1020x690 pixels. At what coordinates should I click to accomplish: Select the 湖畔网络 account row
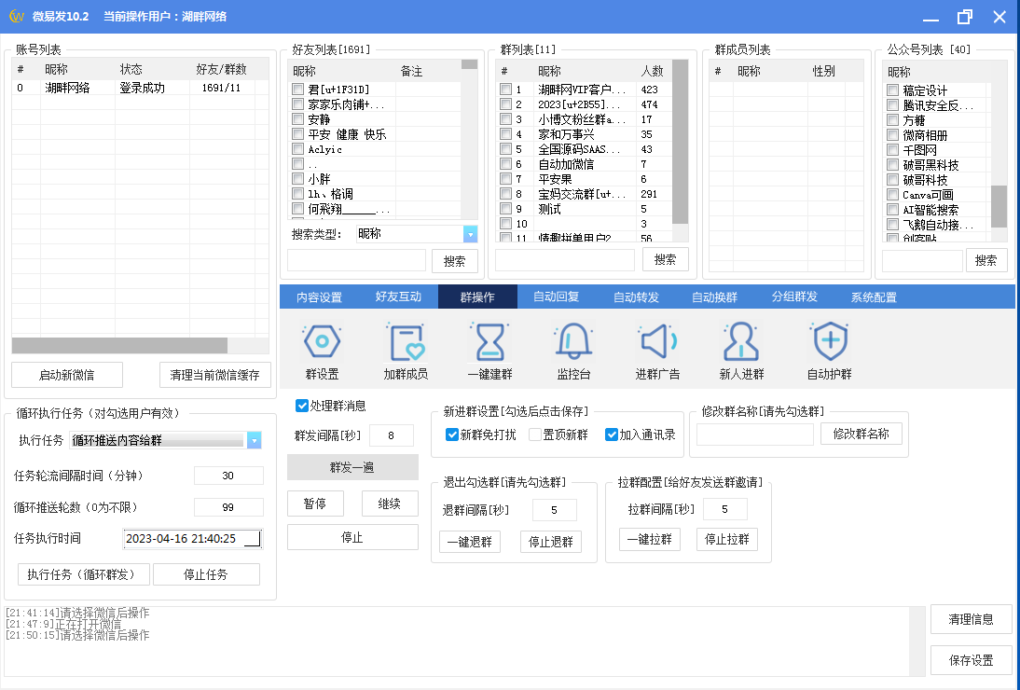click(x=140, y=88)
